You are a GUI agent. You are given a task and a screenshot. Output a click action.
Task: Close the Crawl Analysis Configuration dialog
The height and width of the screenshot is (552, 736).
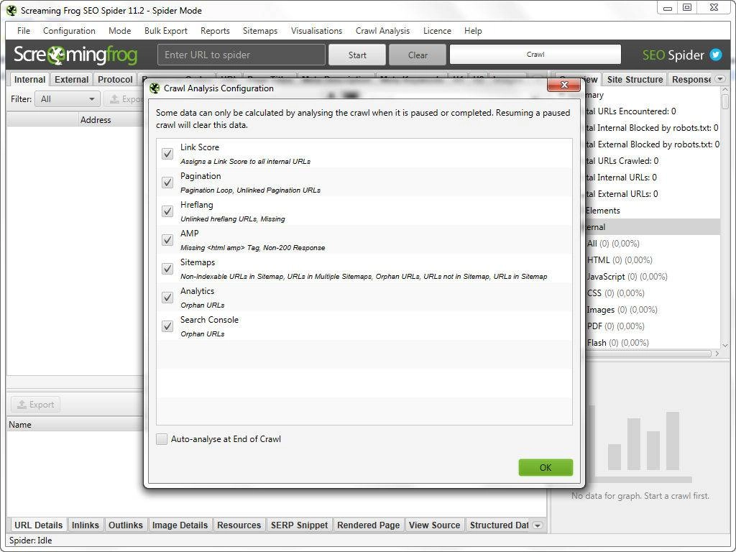click(x=564, y=85)
